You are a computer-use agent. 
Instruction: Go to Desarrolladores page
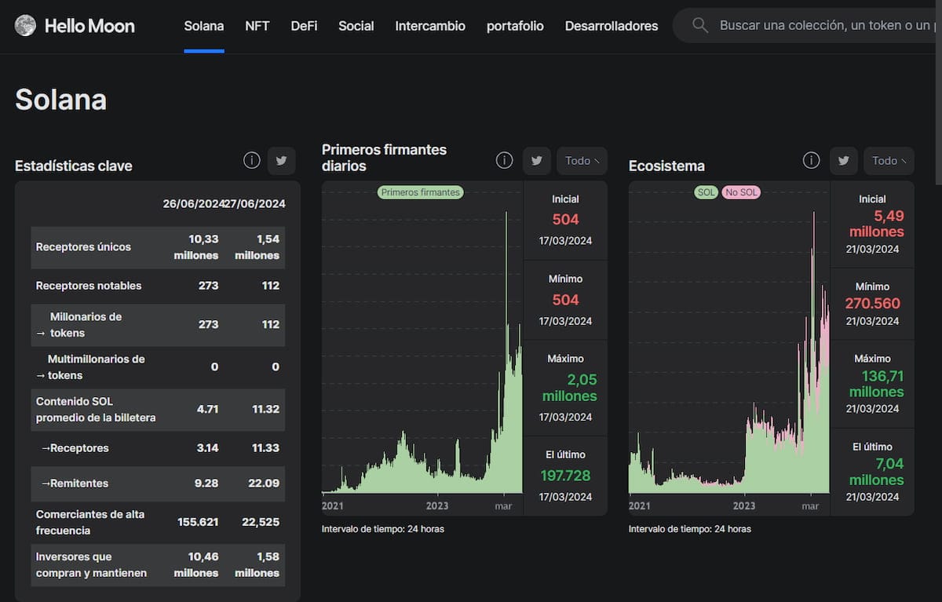click(x=611, y=26)
